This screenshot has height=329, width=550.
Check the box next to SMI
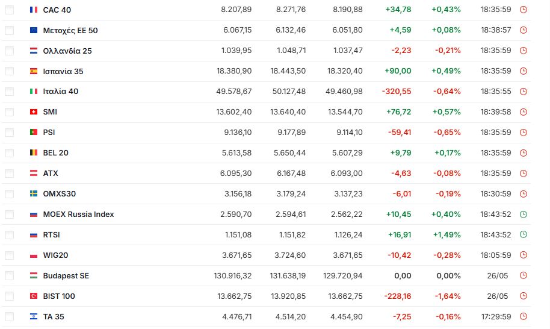click(10, 112)
